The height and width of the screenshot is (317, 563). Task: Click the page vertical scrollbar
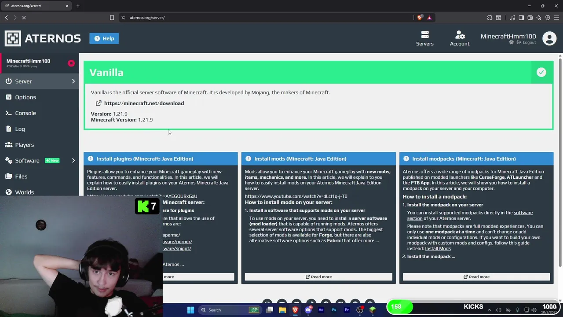coord(560,162)
